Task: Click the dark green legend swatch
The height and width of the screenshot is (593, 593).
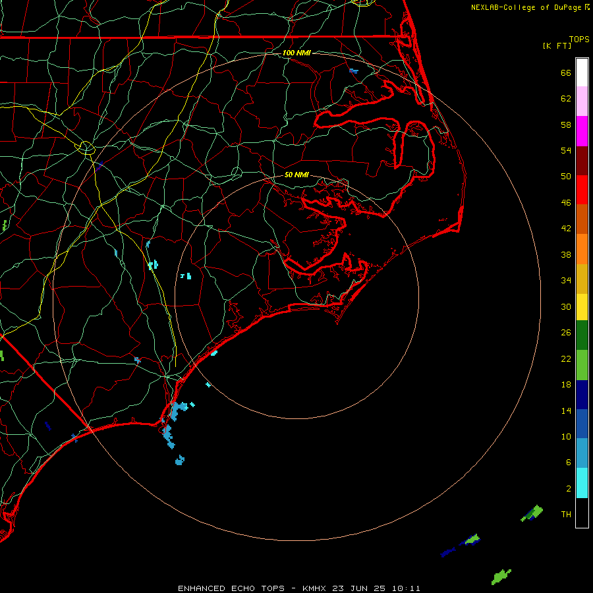Action: click(582, 335)
